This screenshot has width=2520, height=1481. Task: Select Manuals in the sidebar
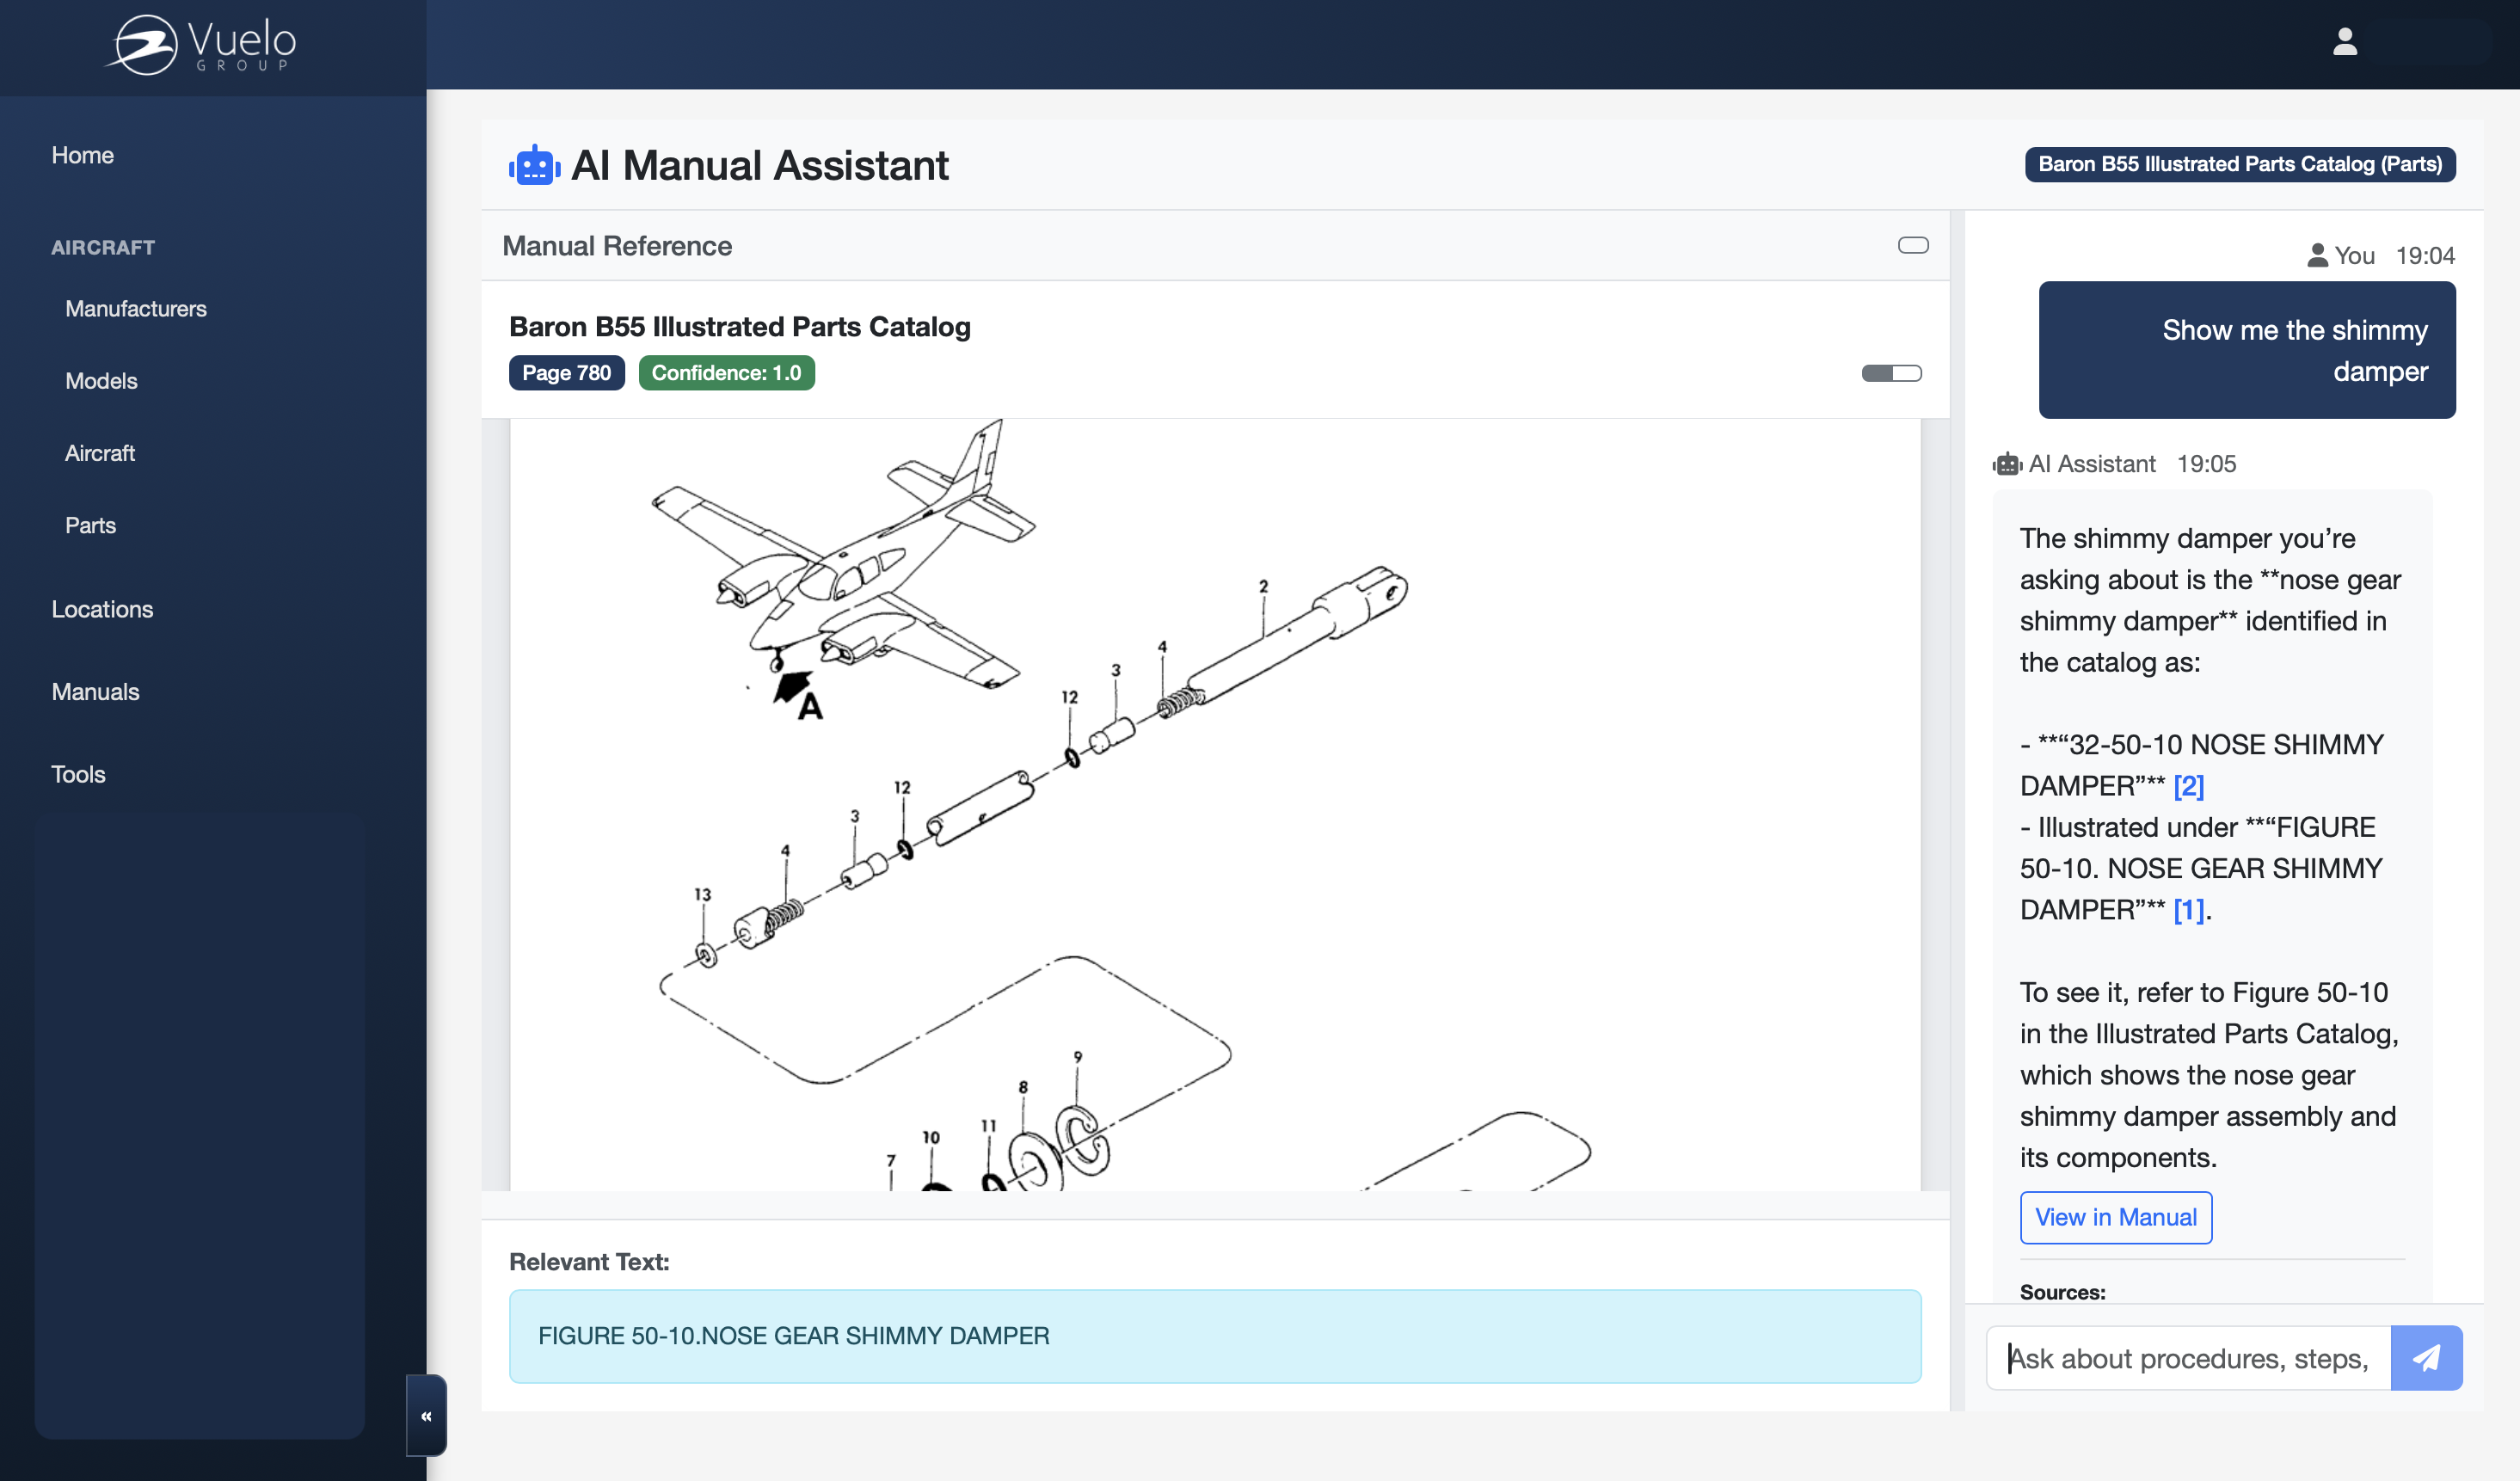(x=95, y=691)
